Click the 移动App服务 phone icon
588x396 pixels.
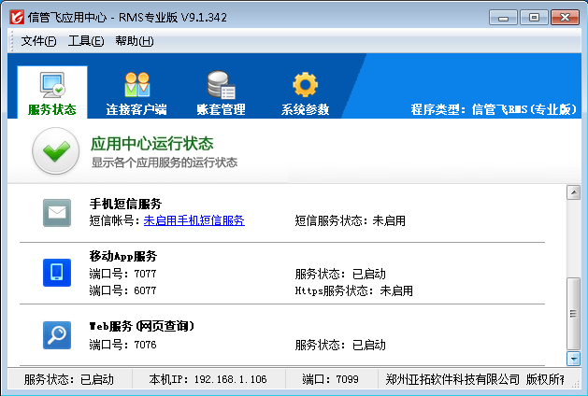click(57, 273)
